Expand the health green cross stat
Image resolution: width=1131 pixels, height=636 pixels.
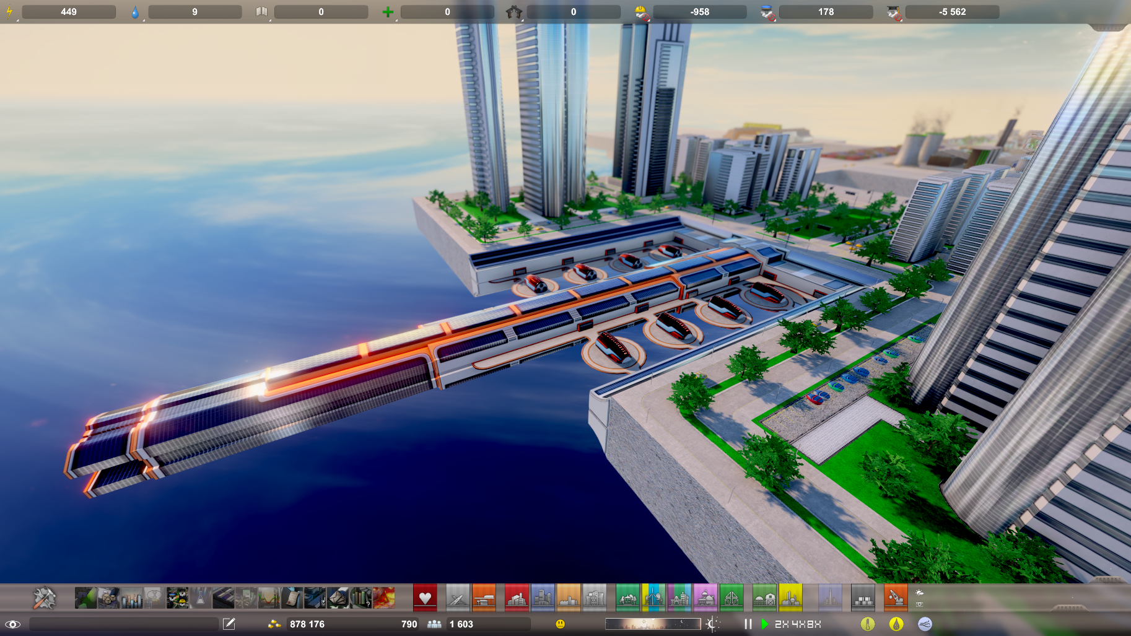388,12
